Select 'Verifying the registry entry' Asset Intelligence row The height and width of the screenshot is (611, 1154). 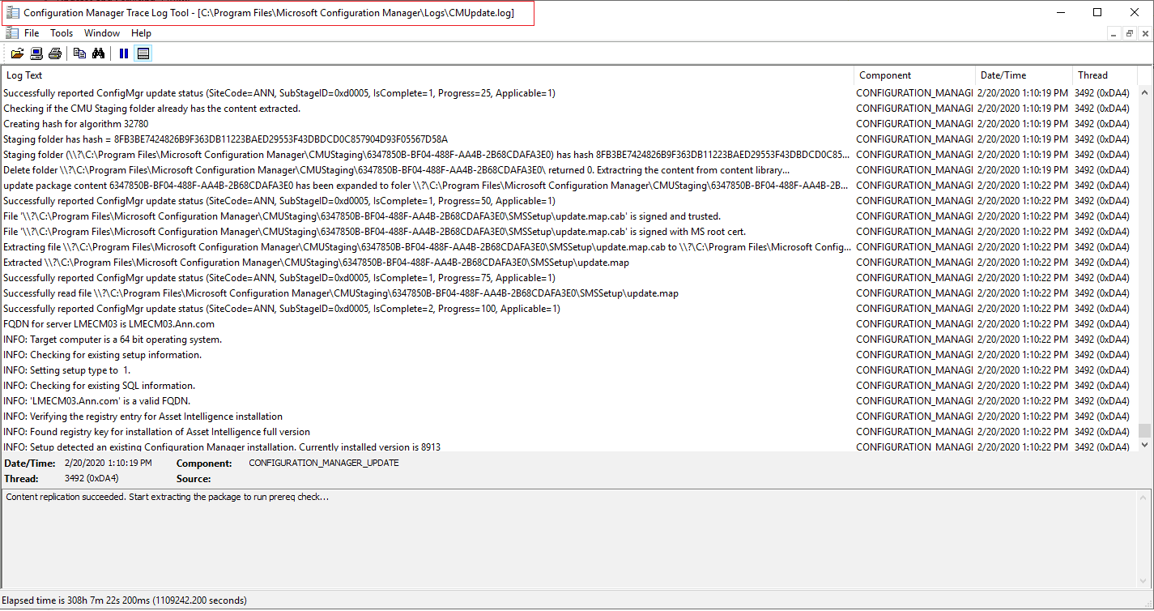coord(568,417)
